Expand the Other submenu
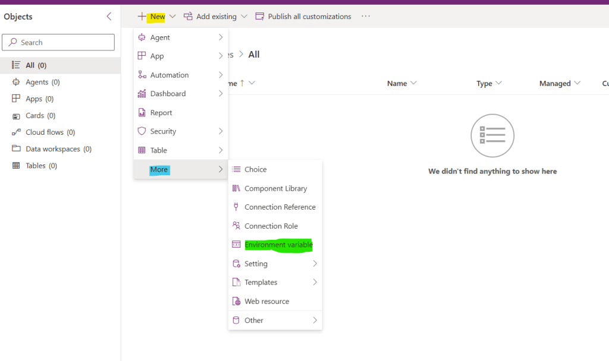The height and width of the screenshot is (361, 609). click(254, 319)
